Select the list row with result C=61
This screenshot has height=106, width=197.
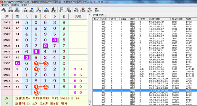(x=145, y=102)
